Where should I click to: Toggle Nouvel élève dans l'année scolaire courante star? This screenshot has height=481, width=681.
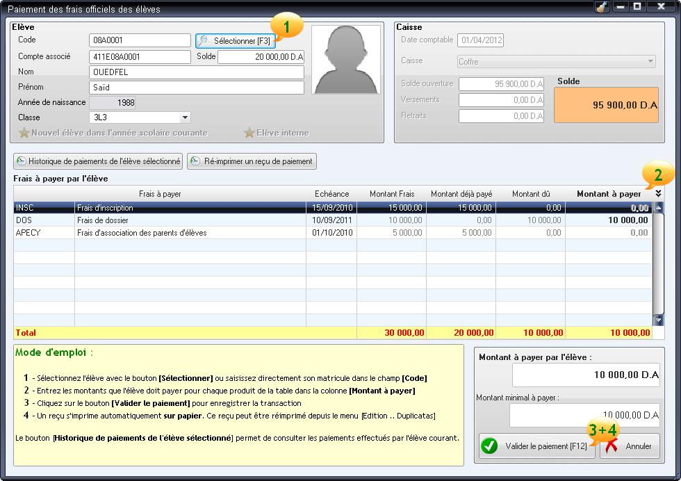pos(24,134)
